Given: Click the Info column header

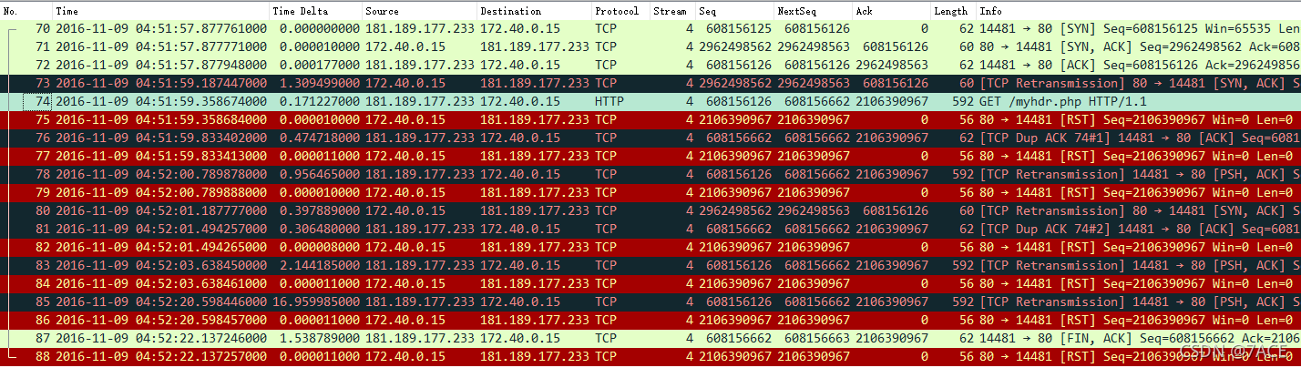Looking at the screenshot, I should click(x=1138, y=11).
